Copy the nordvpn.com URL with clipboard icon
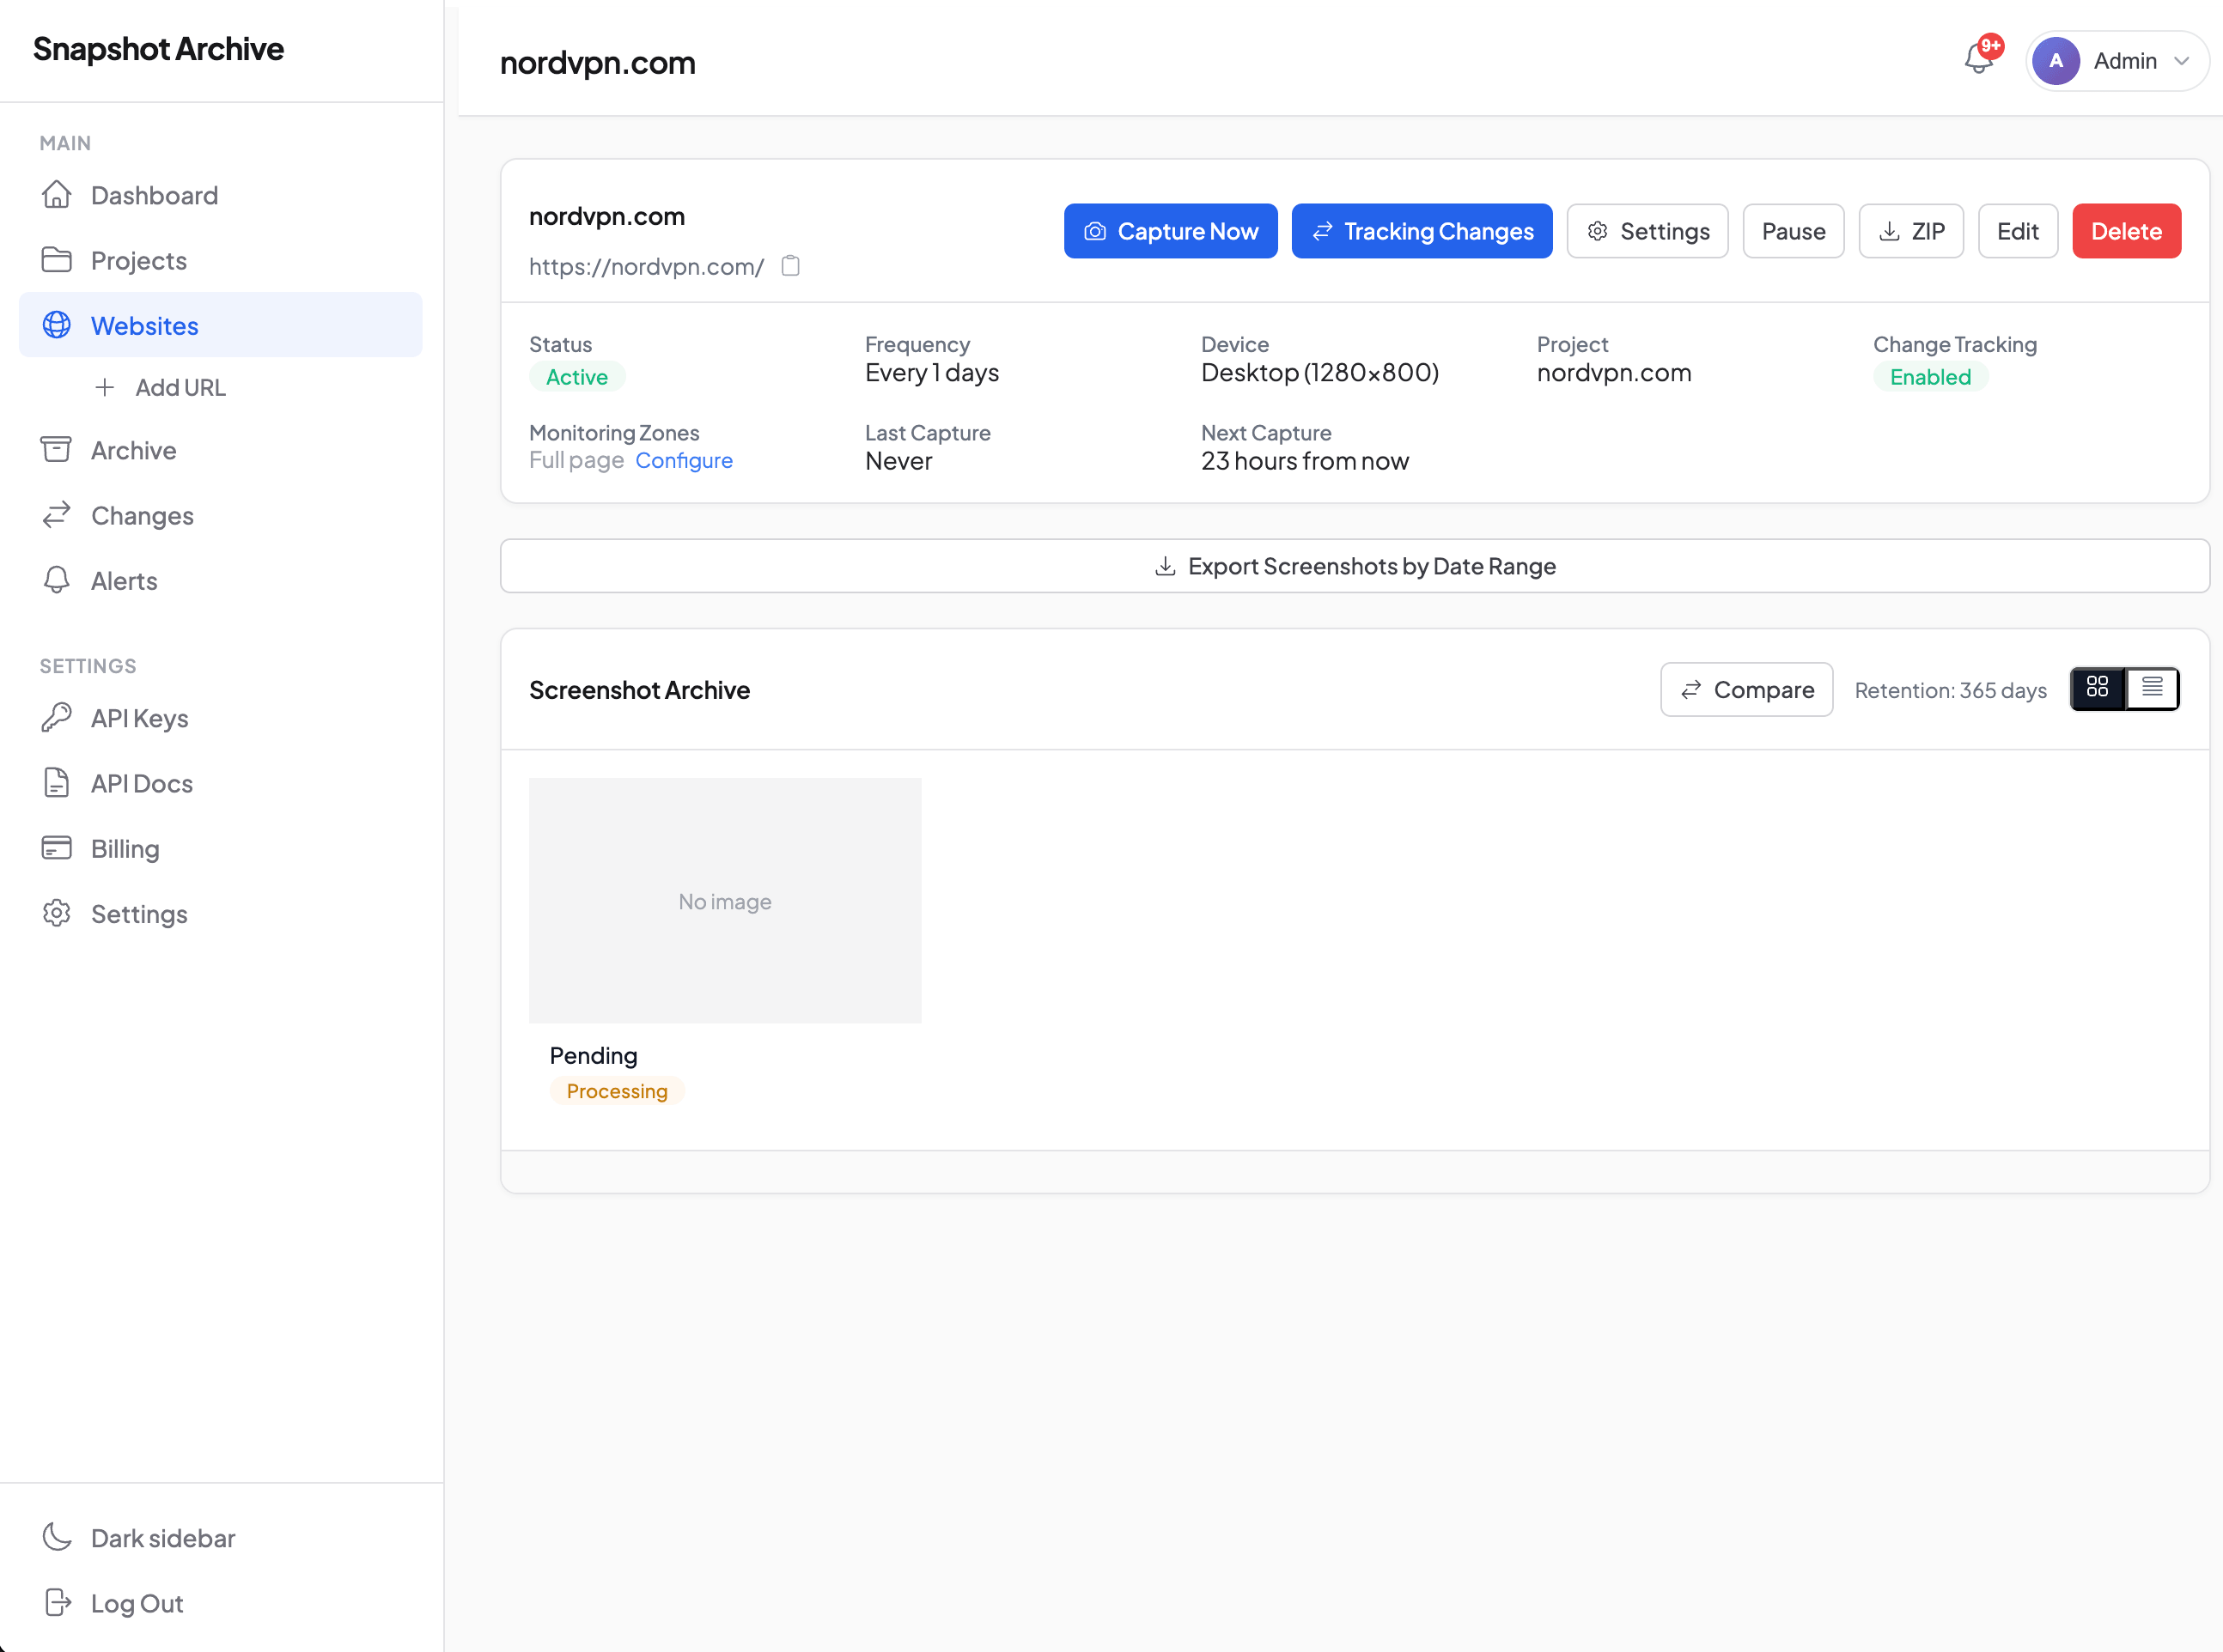The width and height of the screenshot is (2223, 1652). tap(790, 266)
